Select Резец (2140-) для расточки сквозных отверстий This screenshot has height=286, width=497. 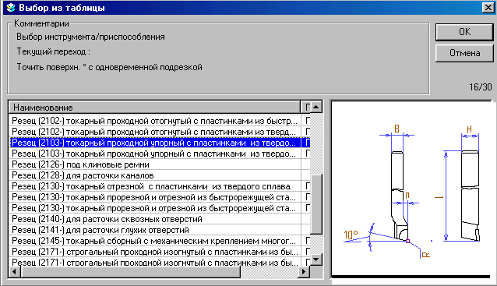point(160,219)
